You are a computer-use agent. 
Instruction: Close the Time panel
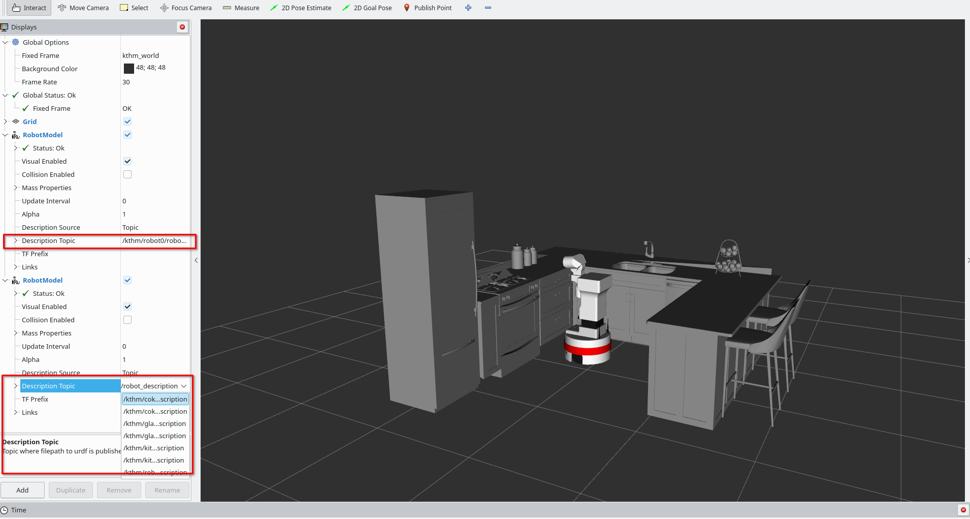pos(963,510)
